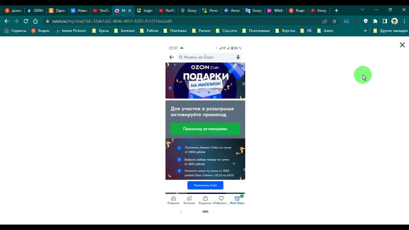Screen dimensions: 409x230
Task: Click the shield extension icon
Action: 366,21
